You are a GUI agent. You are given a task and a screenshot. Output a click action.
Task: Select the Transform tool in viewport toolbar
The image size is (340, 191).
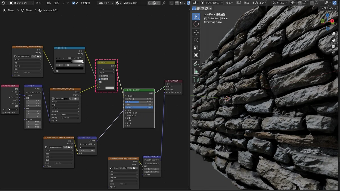(x=196, y=55)
